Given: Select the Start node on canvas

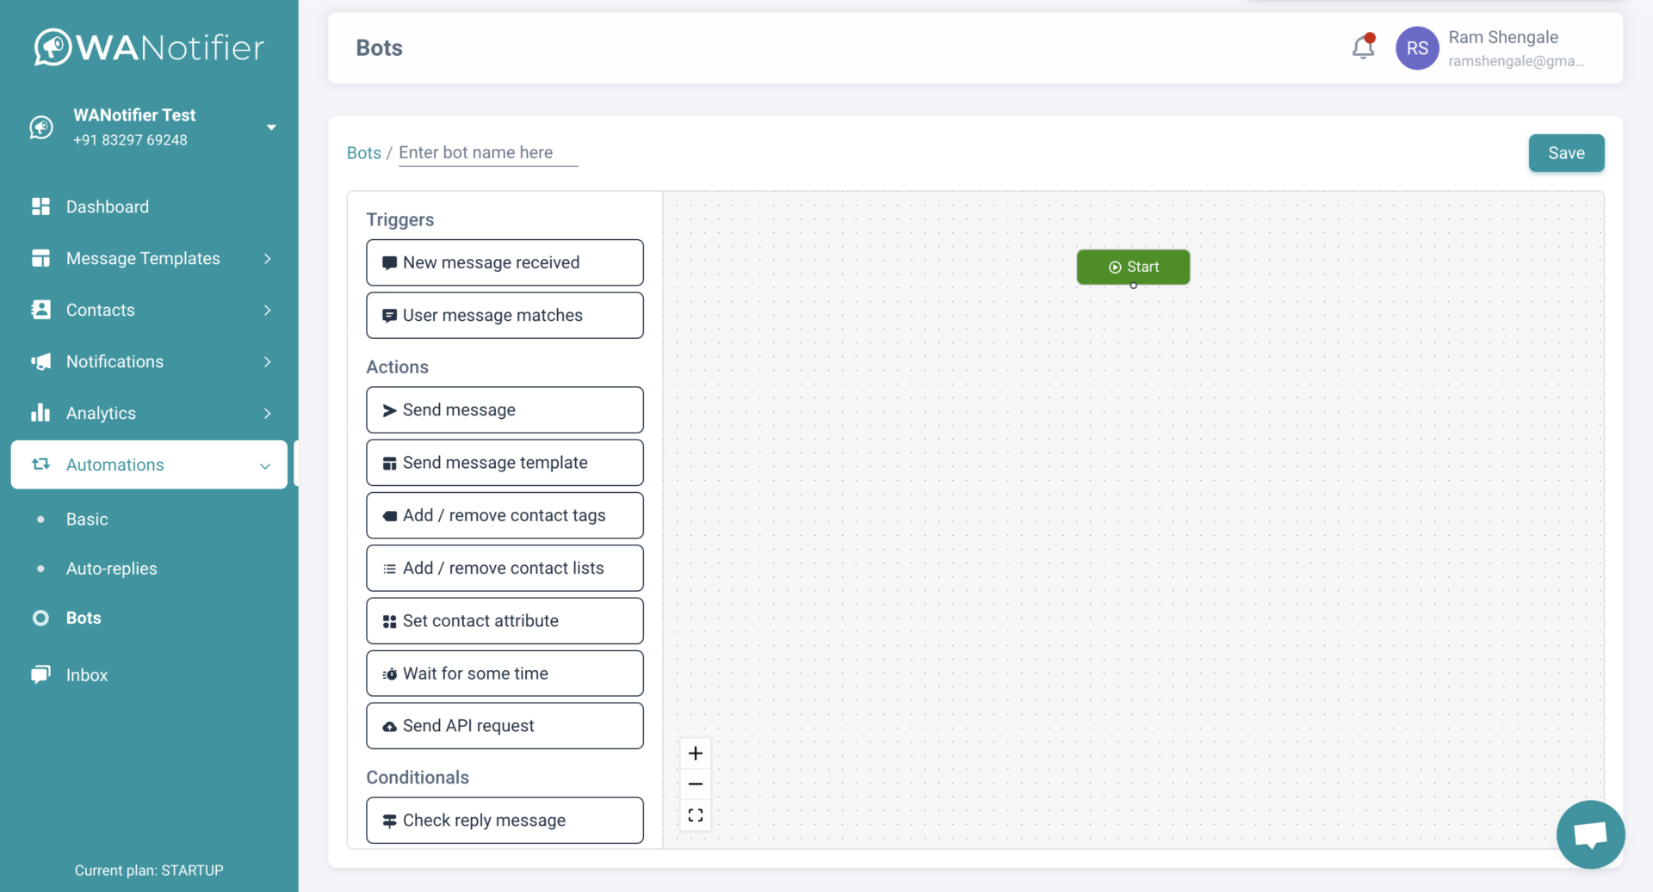Looking at the screenshot, I should [1133, 267].
